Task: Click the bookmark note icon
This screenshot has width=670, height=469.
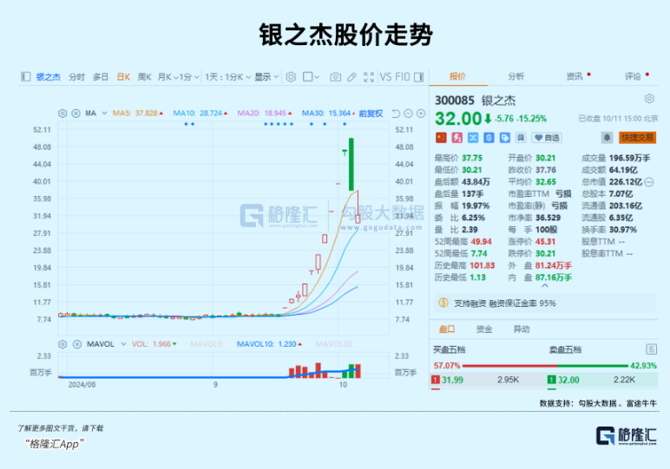Action: point(521,138)
